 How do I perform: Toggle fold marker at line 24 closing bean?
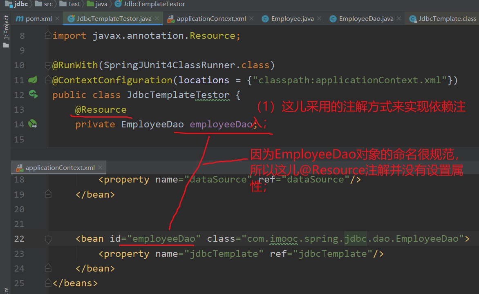point(48,268)
